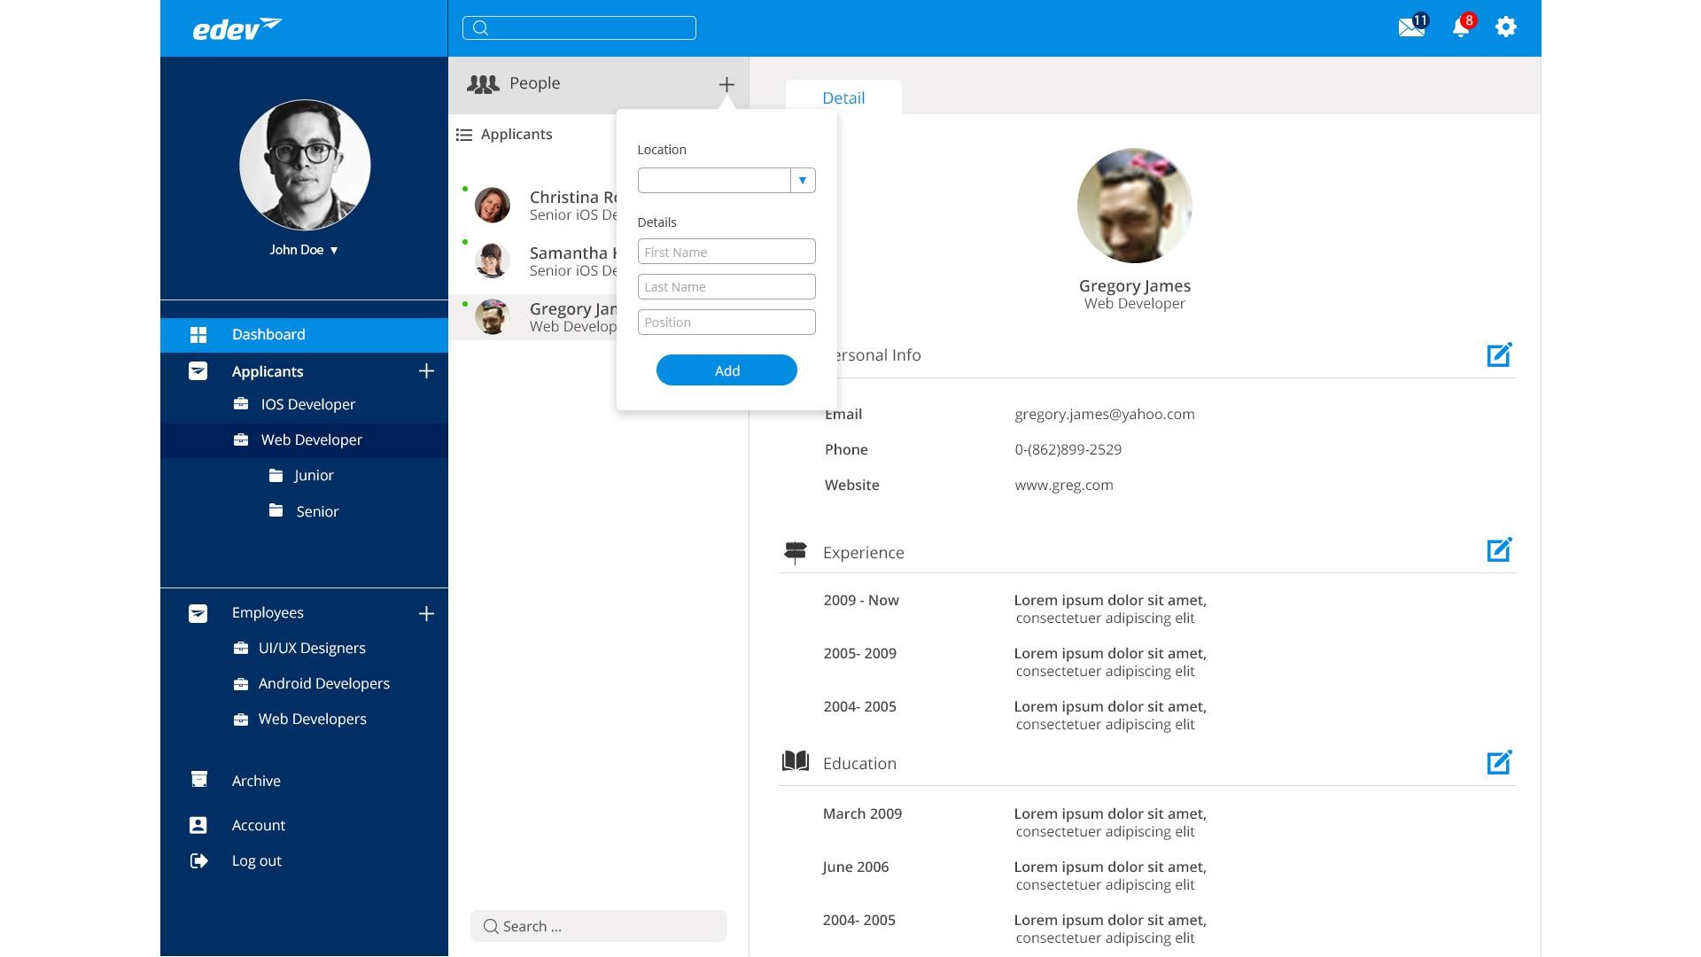
Task: Add a new Employees group
Action: (426, 613)
